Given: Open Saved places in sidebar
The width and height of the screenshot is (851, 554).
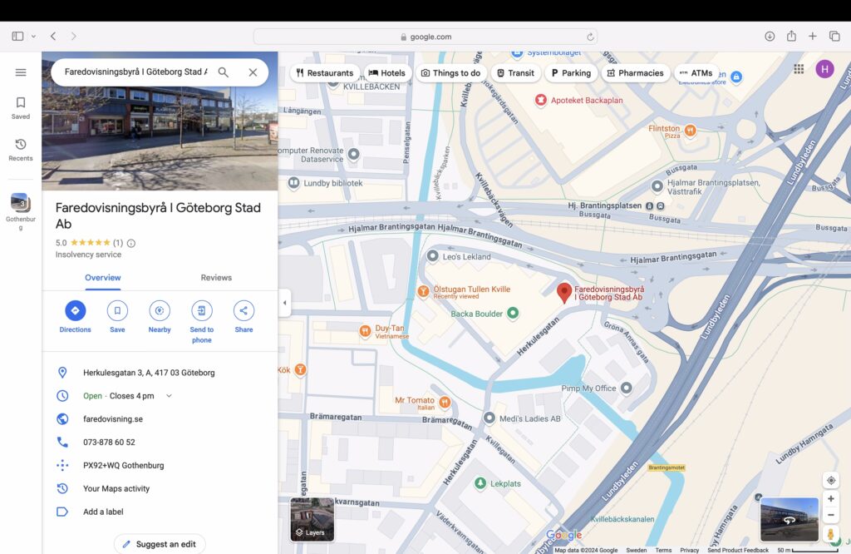Looking at the screenshot, I should [21, 108].
